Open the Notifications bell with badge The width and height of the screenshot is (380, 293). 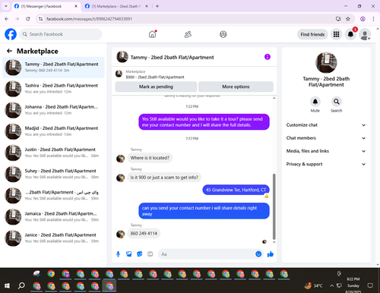350,34
